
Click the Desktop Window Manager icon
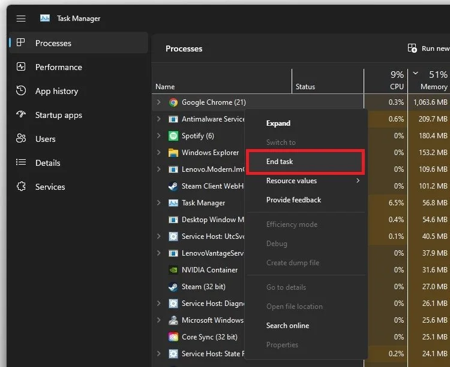(173, 220)
